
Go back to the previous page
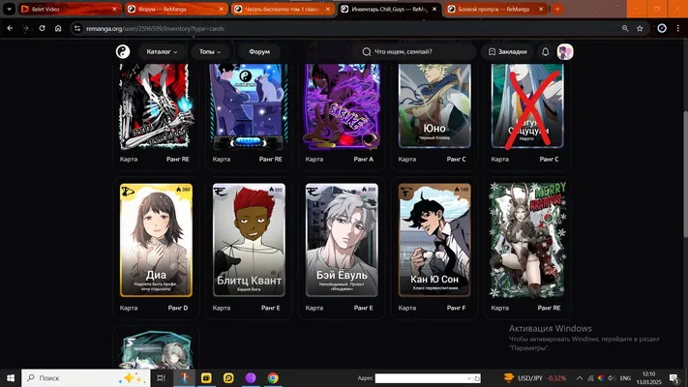(10, 28)
